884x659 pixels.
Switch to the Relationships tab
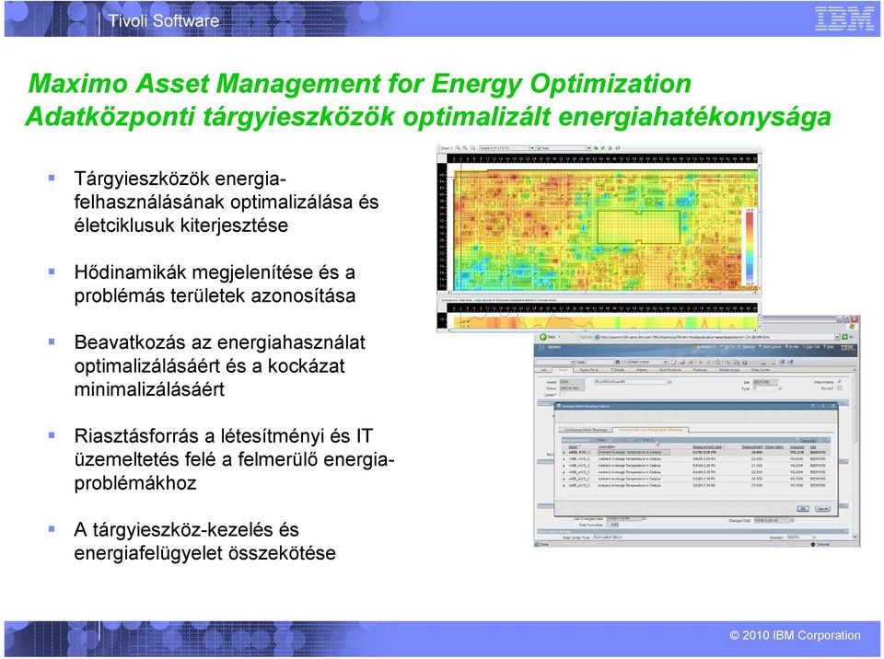click(729, 370)
